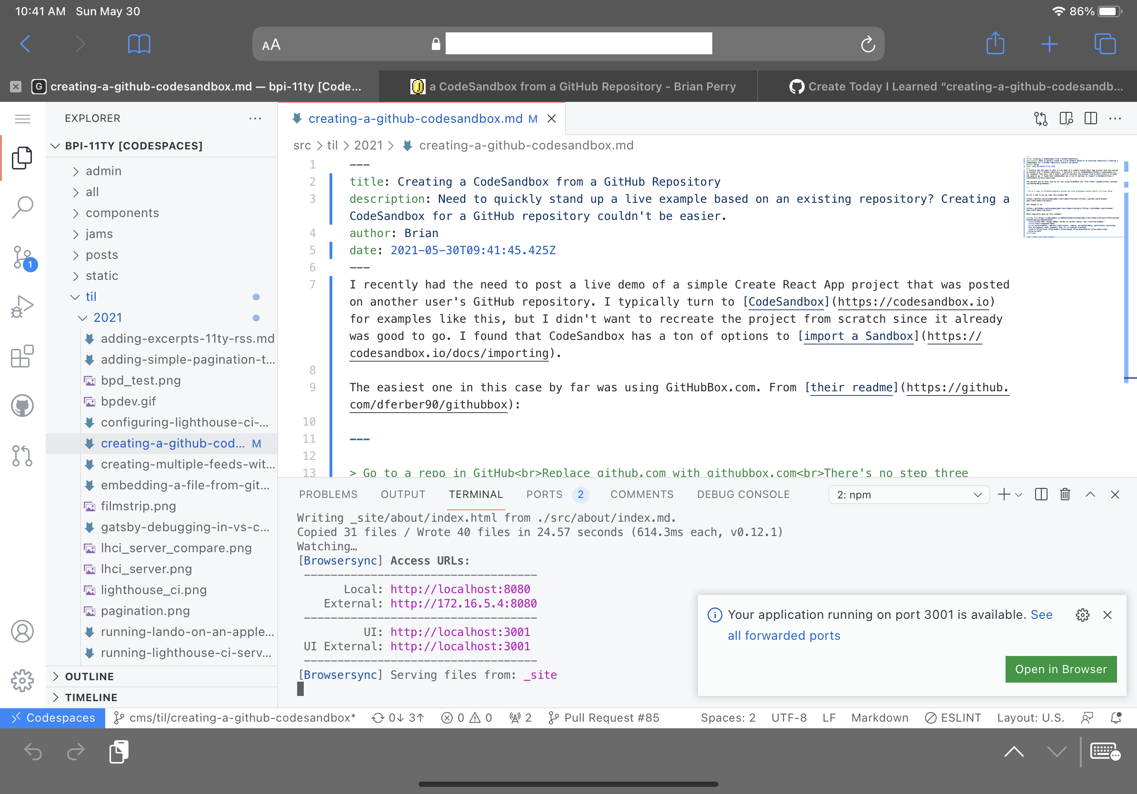The width and height of the screenshot is (1137, 794).
Task: Click the Open in Browser button
Action: tap(1060, 669)
